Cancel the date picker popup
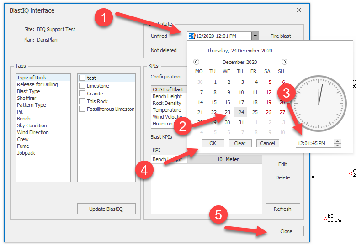The image size is (356, 245). [x=267, y=143]
